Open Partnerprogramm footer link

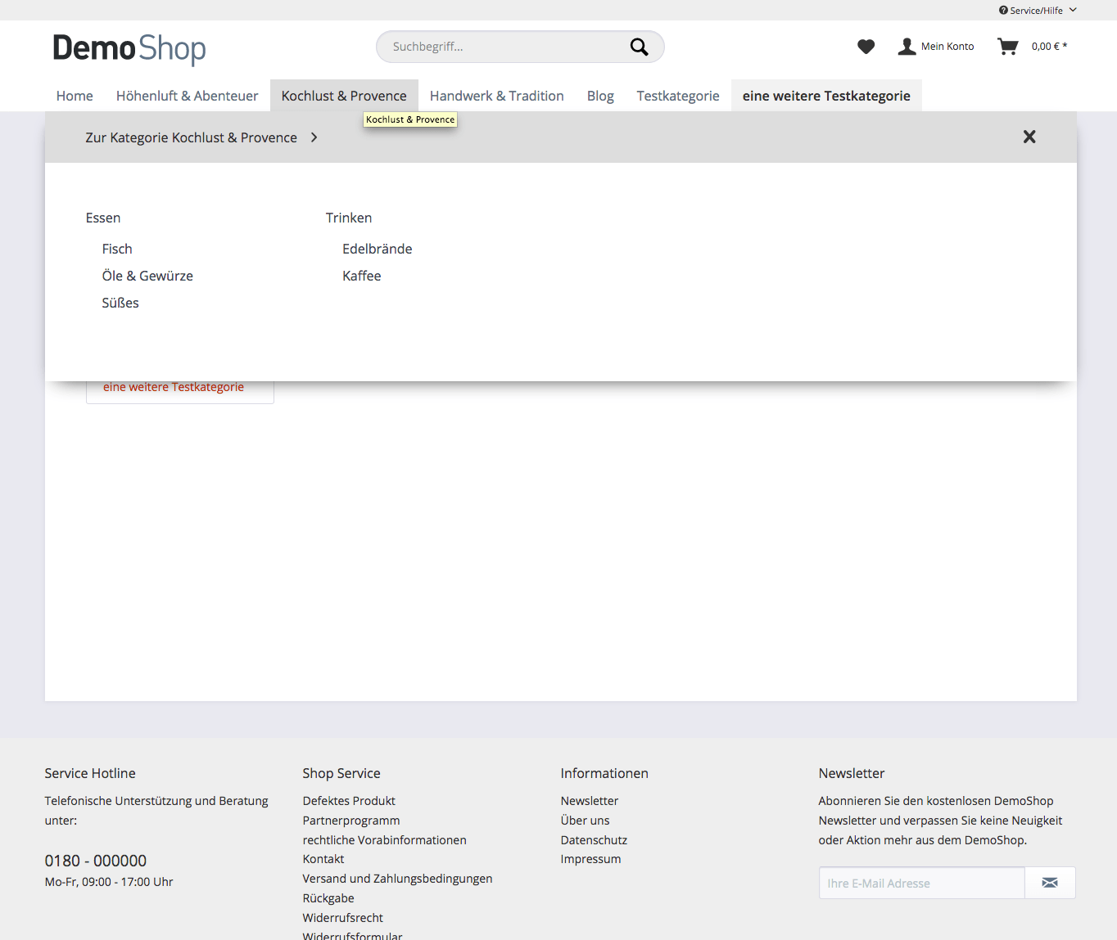[x=351, y=821]
